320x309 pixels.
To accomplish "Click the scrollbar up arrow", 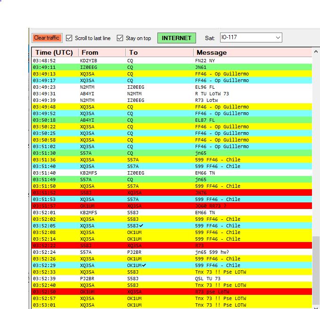I will (x=316, y=52).
